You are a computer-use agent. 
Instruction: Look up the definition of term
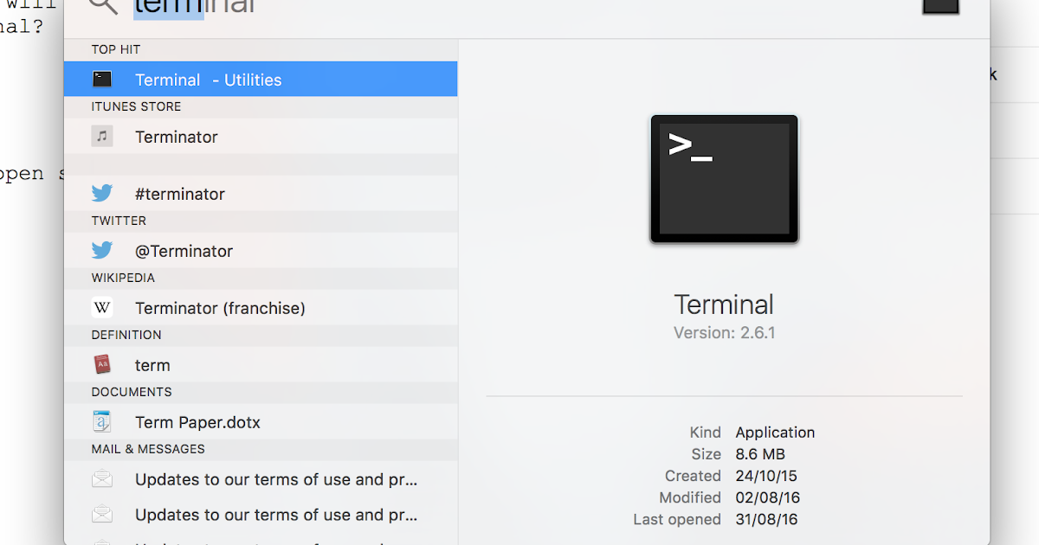coord(152,364)
